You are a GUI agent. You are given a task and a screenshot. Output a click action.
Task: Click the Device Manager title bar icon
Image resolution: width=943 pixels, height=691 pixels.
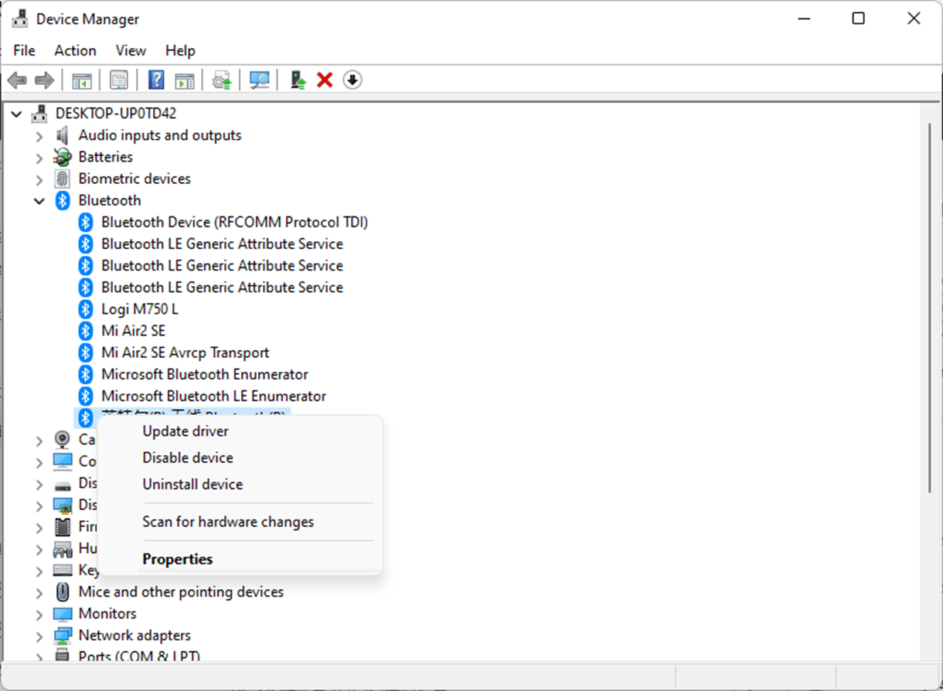coord(20,19)
